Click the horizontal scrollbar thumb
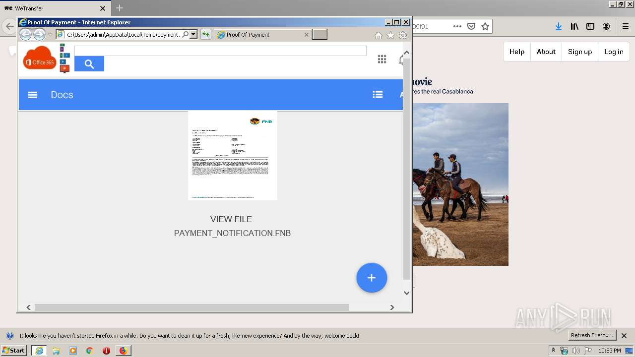 [x=191, y=307]
